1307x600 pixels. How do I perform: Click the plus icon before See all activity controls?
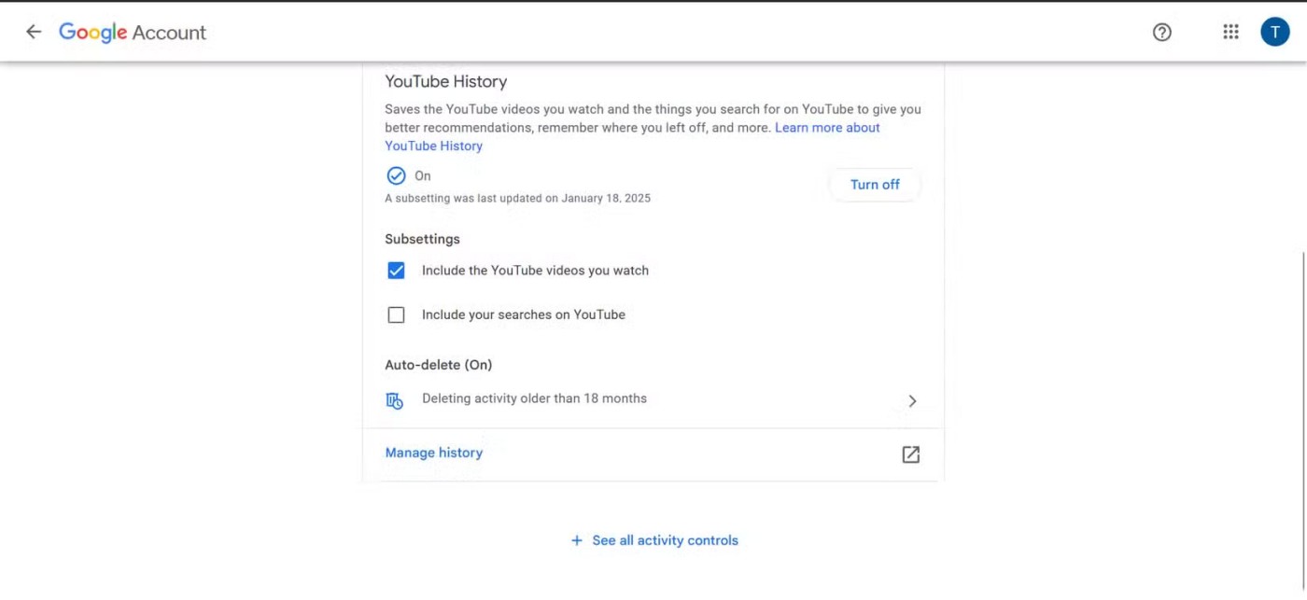tap(576, 540)
